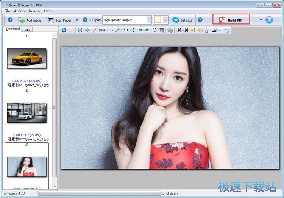The width and height of the screenshot is (284, 198).
Task: Click the thumbnail panel scrollbar thumb
Action: 55,108
